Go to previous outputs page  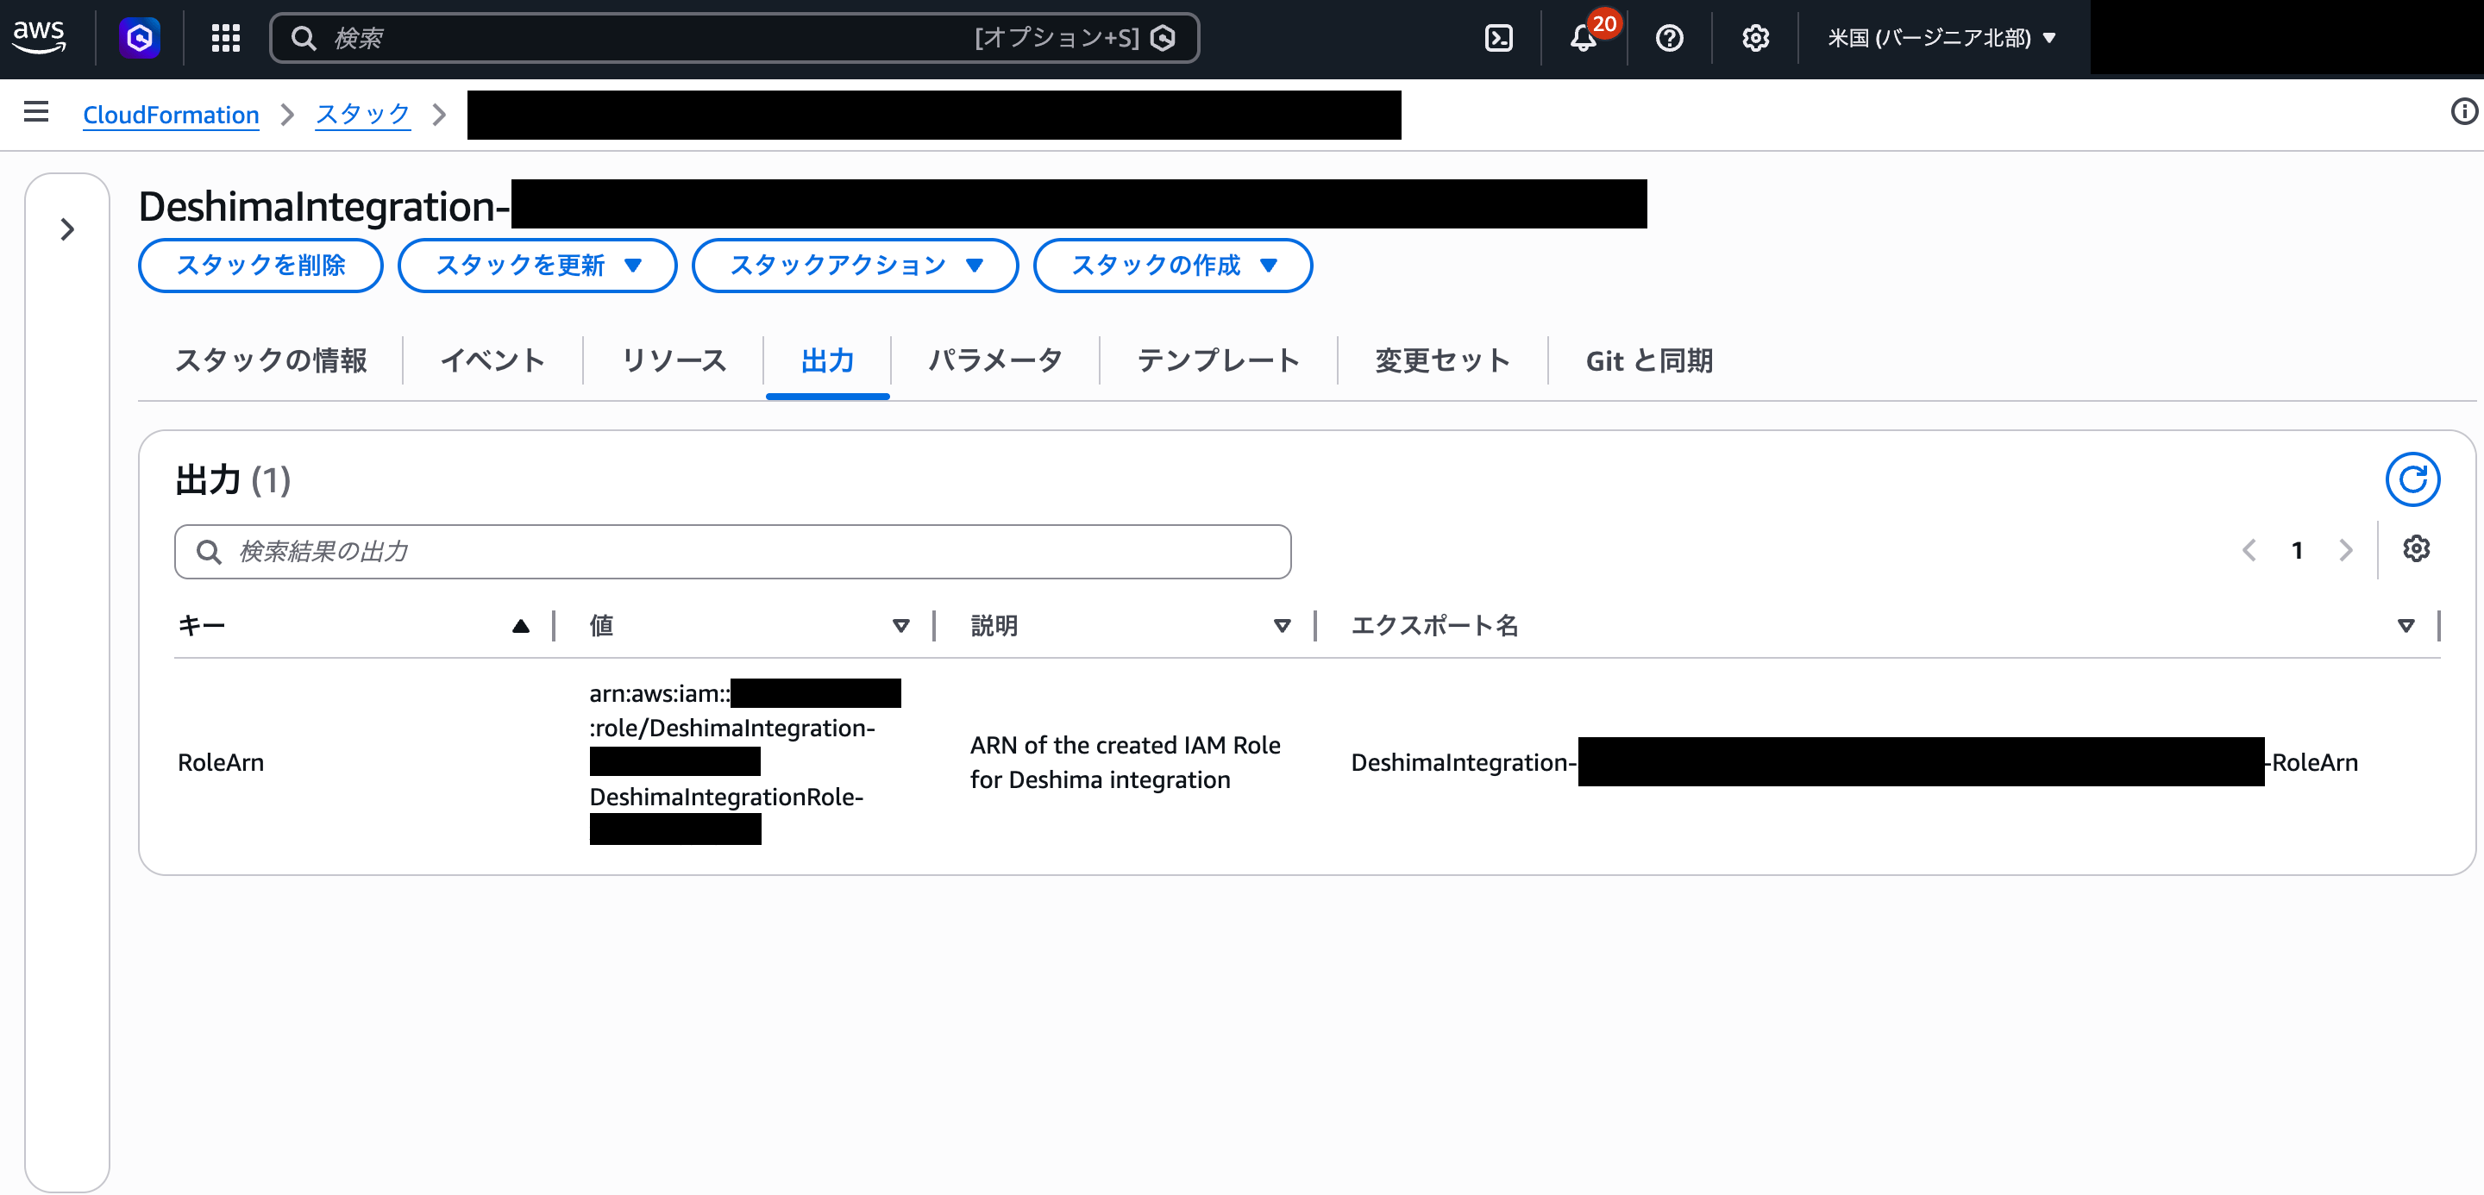2249,550
